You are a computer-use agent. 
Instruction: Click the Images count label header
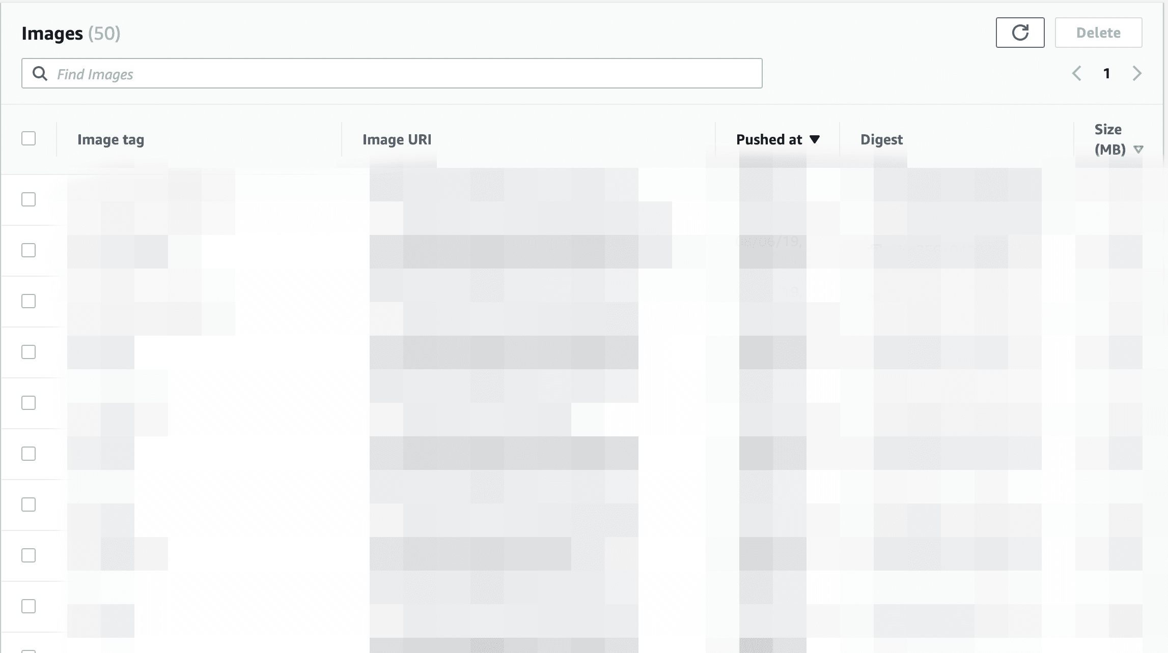click(x=71, y=33)
